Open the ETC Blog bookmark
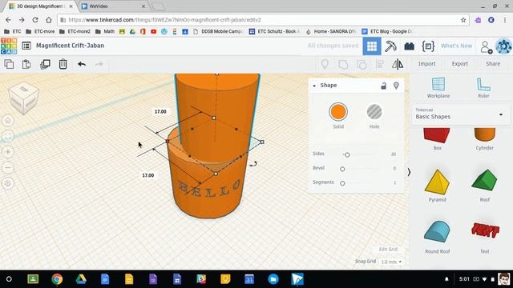The image size is (513, 288). 387,31
